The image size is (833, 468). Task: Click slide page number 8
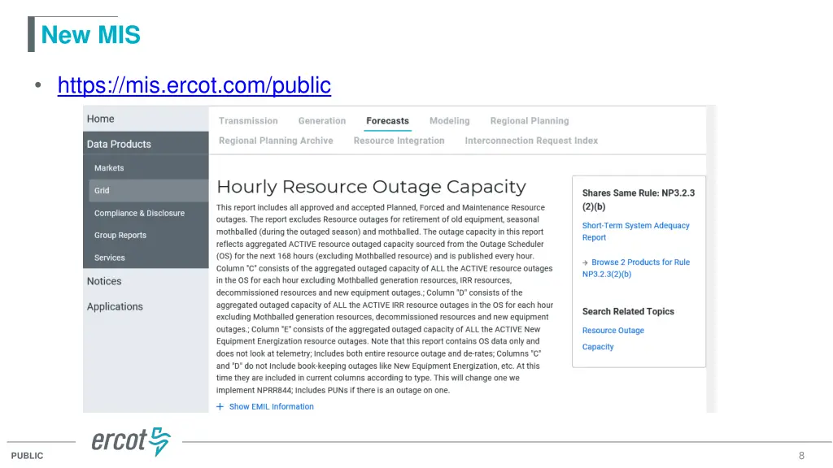(x=801, y=456)
